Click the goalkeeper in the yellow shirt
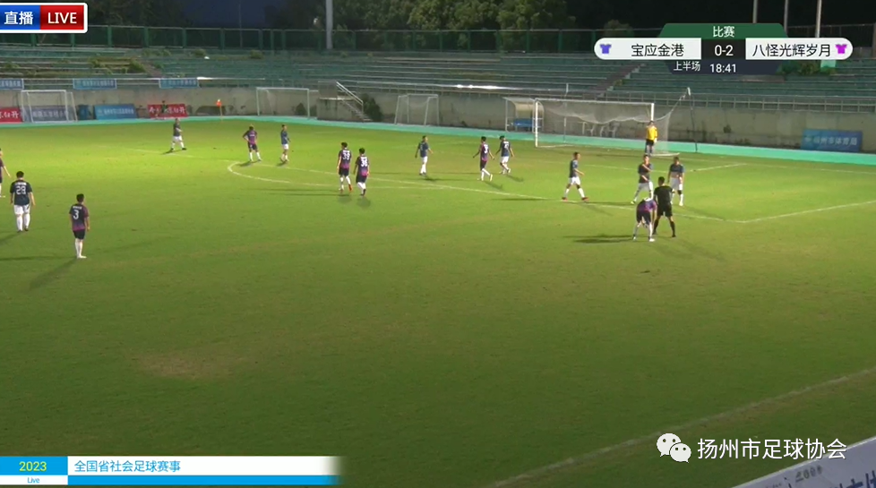Viewport: 876px width, 488px height. [x=651, y=137]
